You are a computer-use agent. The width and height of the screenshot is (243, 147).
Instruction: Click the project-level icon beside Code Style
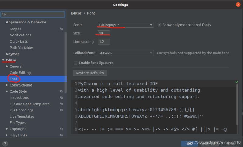61,91
